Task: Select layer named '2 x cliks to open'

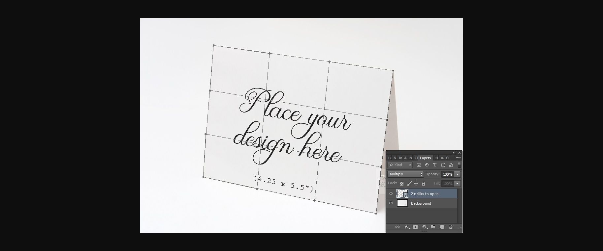Action: pos(425,194)
